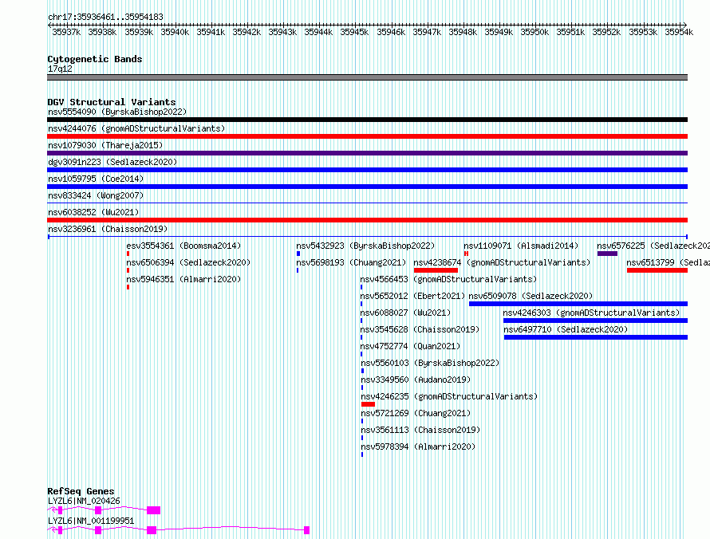
Task: Select nsv6509078 (Sedlazeck2020) label
Action: coord(531,296)
